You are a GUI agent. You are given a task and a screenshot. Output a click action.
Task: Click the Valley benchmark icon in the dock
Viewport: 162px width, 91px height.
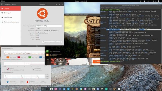tap(115, 89)
